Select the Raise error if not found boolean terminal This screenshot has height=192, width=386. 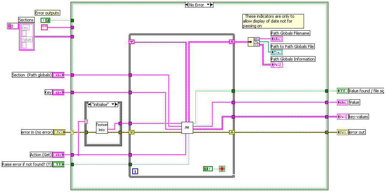59,164
